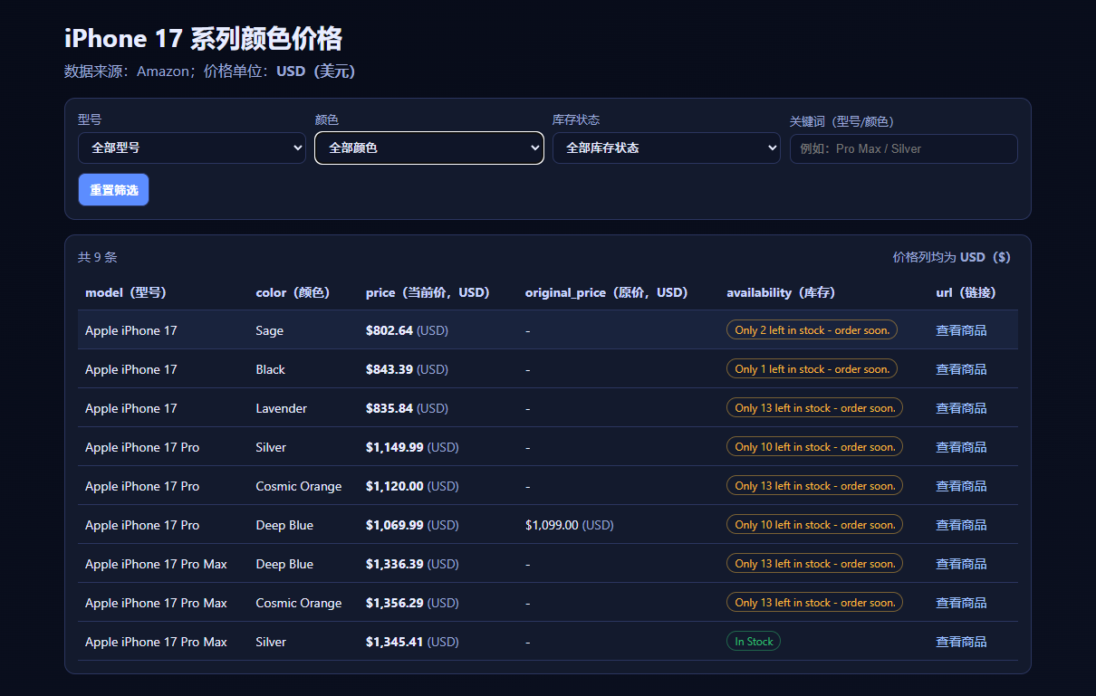Click the $1,099.00 original price value
This screenshot has width=1096, height=696.
(569, 525)
